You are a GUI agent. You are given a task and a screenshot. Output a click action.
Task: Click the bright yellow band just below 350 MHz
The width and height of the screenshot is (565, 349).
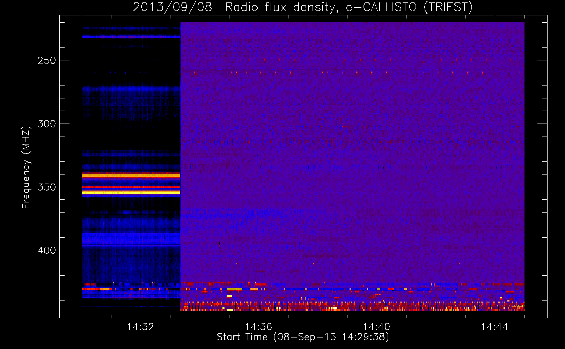click(x=131, y=192)
